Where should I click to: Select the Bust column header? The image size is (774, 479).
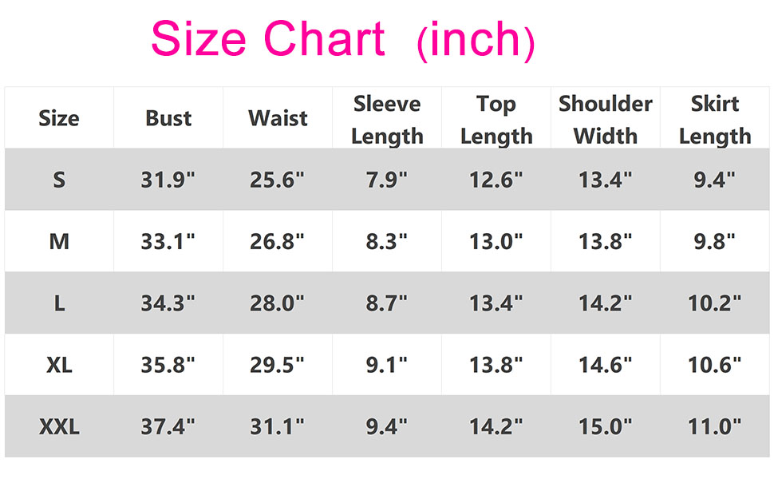coord(168,118)
